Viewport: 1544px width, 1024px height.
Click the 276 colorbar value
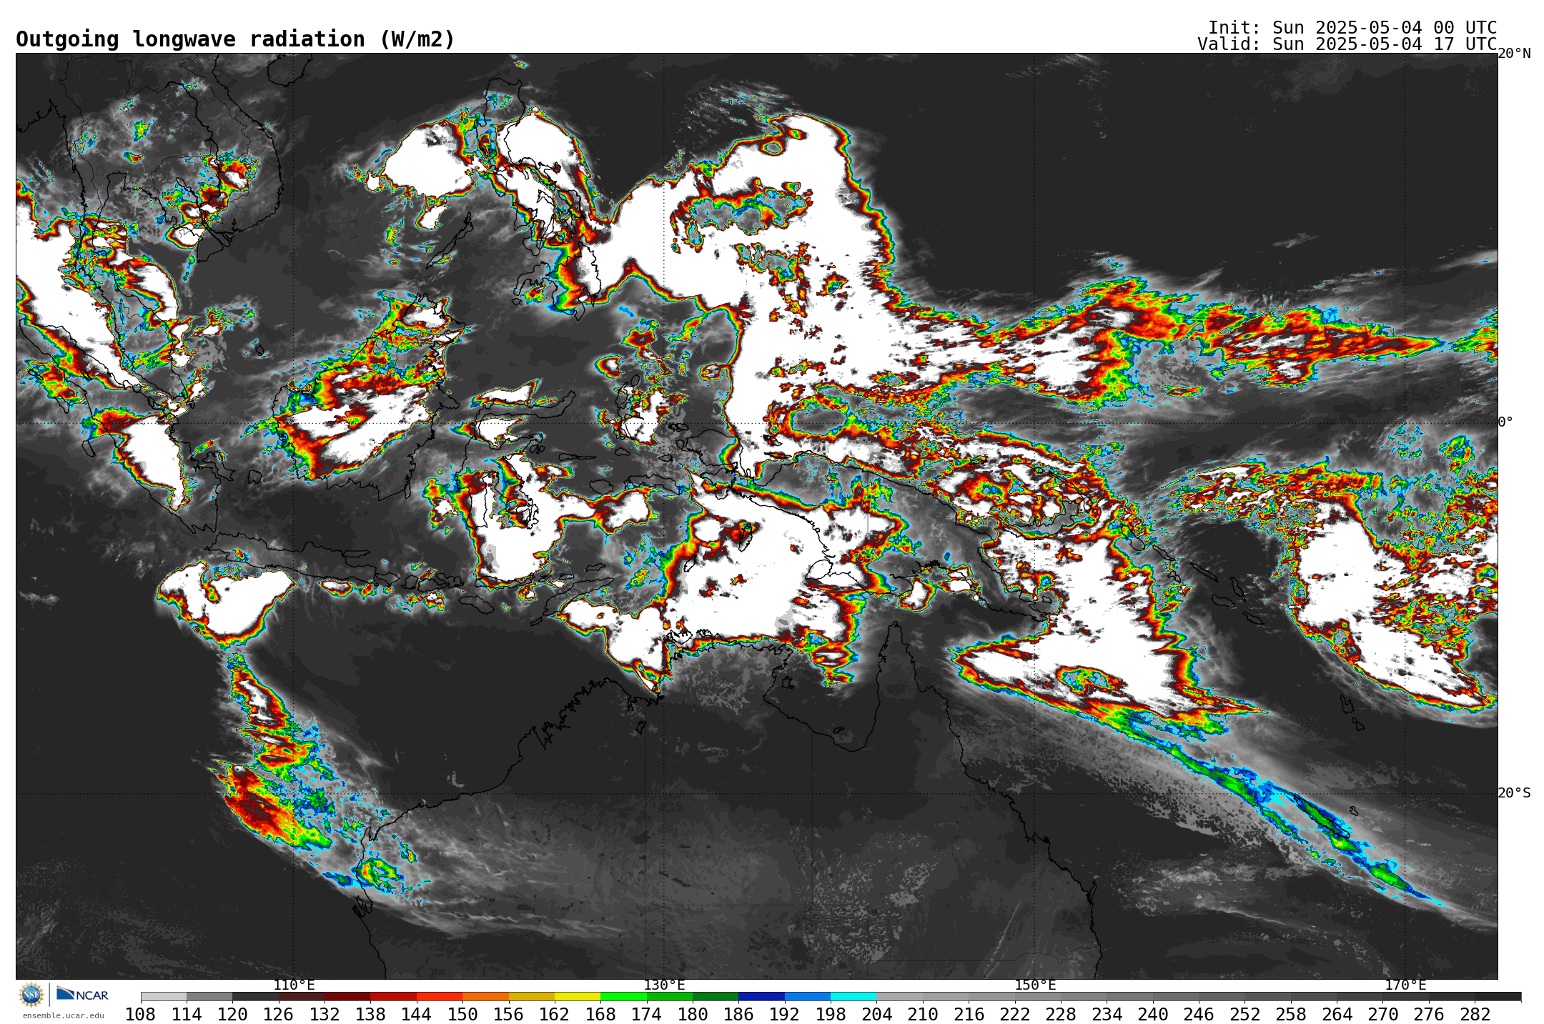tap(1429, 1015)
